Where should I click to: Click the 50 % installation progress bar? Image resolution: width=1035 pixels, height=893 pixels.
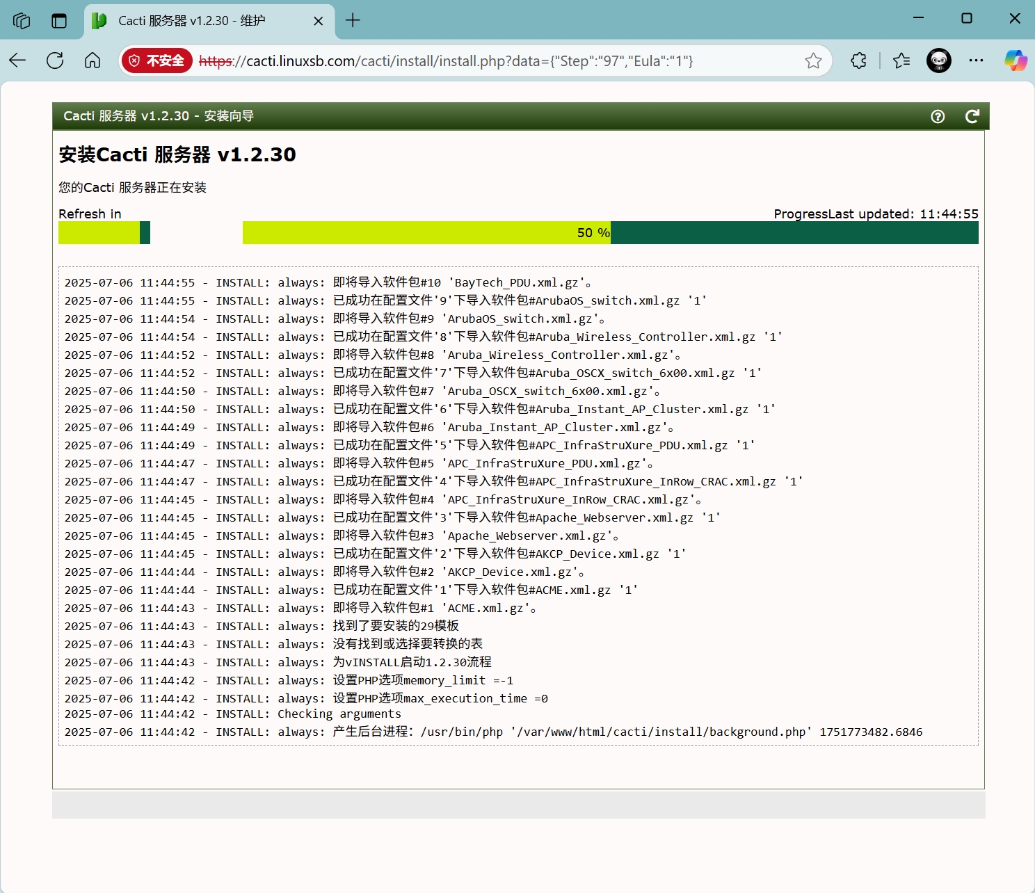610,233
